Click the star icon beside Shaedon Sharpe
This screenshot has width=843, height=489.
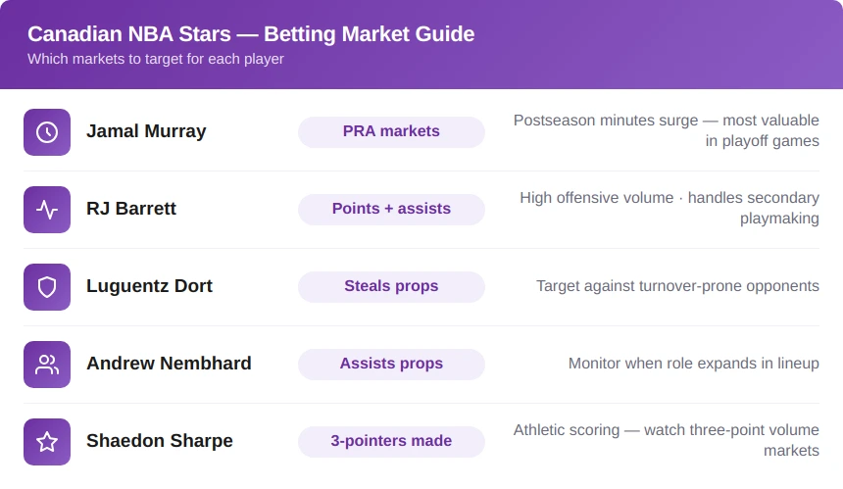tap(47, 442)
